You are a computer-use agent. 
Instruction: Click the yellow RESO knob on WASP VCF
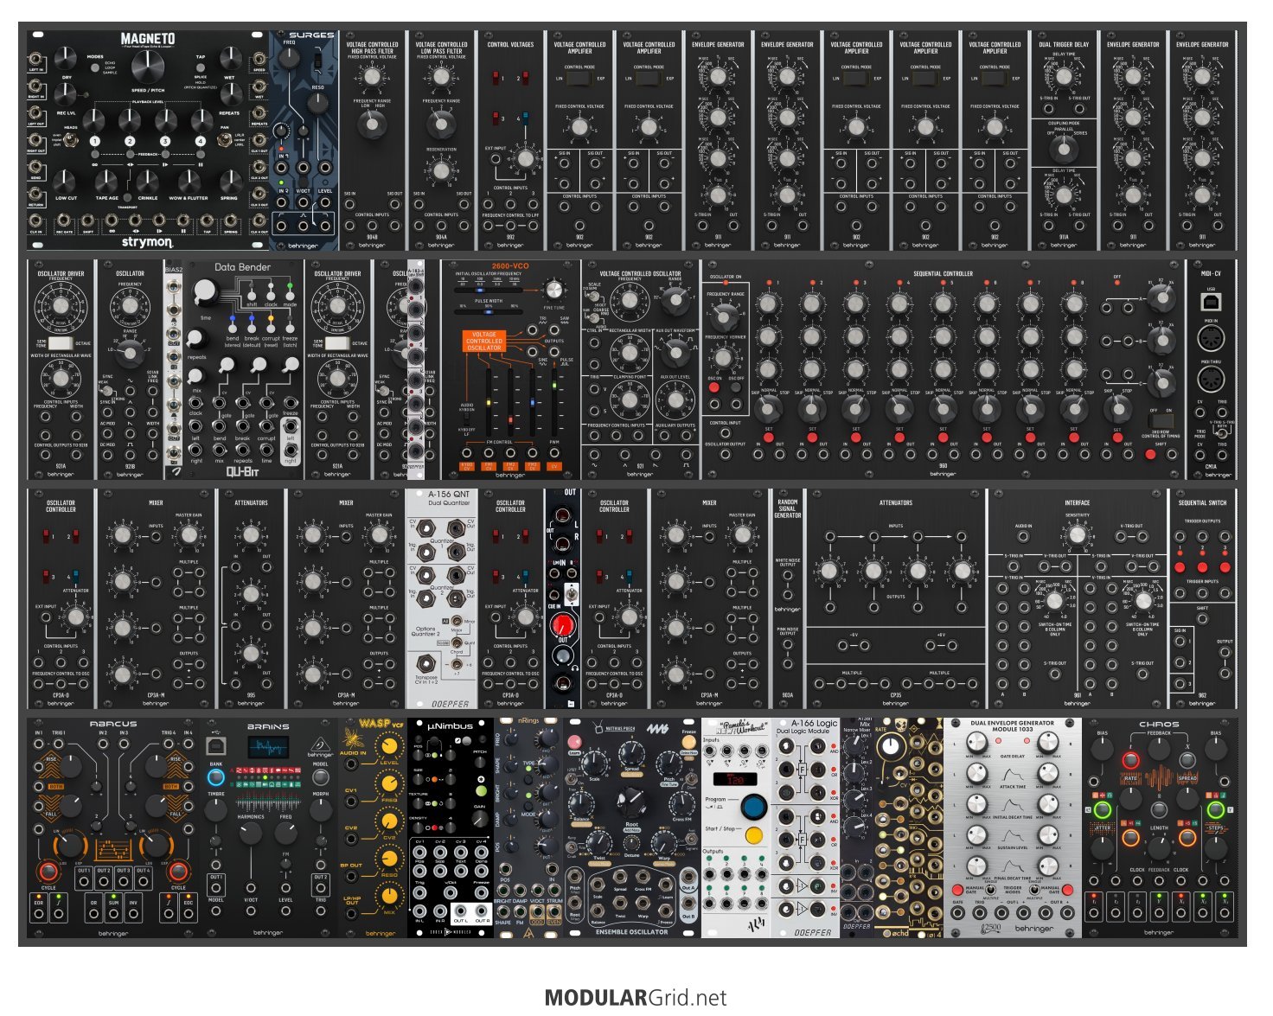(391, 859)
